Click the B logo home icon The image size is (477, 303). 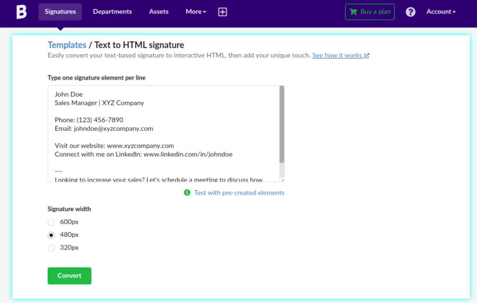tap(22, 12)
